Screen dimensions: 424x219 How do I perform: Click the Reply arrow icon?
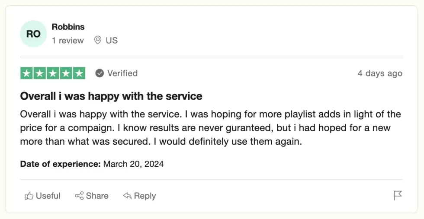(x=127, y=196)
